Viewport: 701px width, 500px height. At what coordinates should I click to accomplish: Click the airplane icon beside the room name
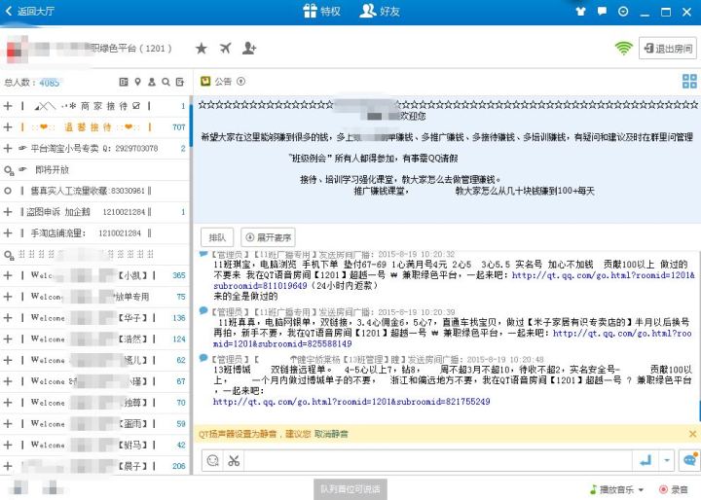[226, 48]
